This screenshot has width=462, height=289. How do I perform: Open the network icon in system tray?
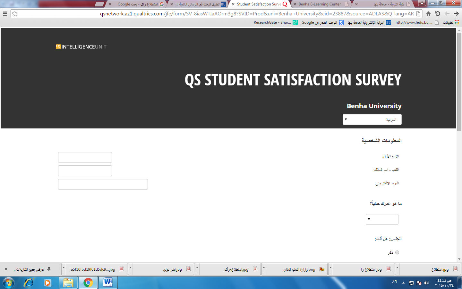pyautogui.click(x=411, y=283)
